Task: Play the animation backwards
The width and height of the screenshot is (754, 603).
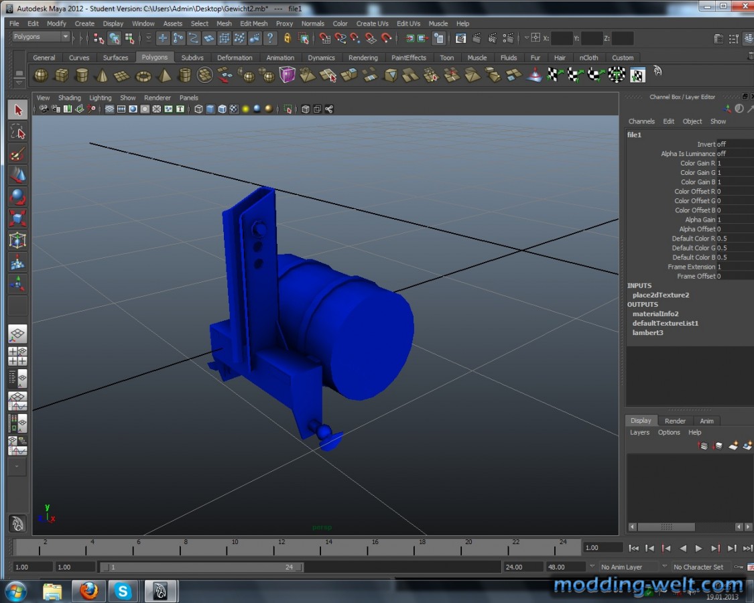Action: coord(683,548)
